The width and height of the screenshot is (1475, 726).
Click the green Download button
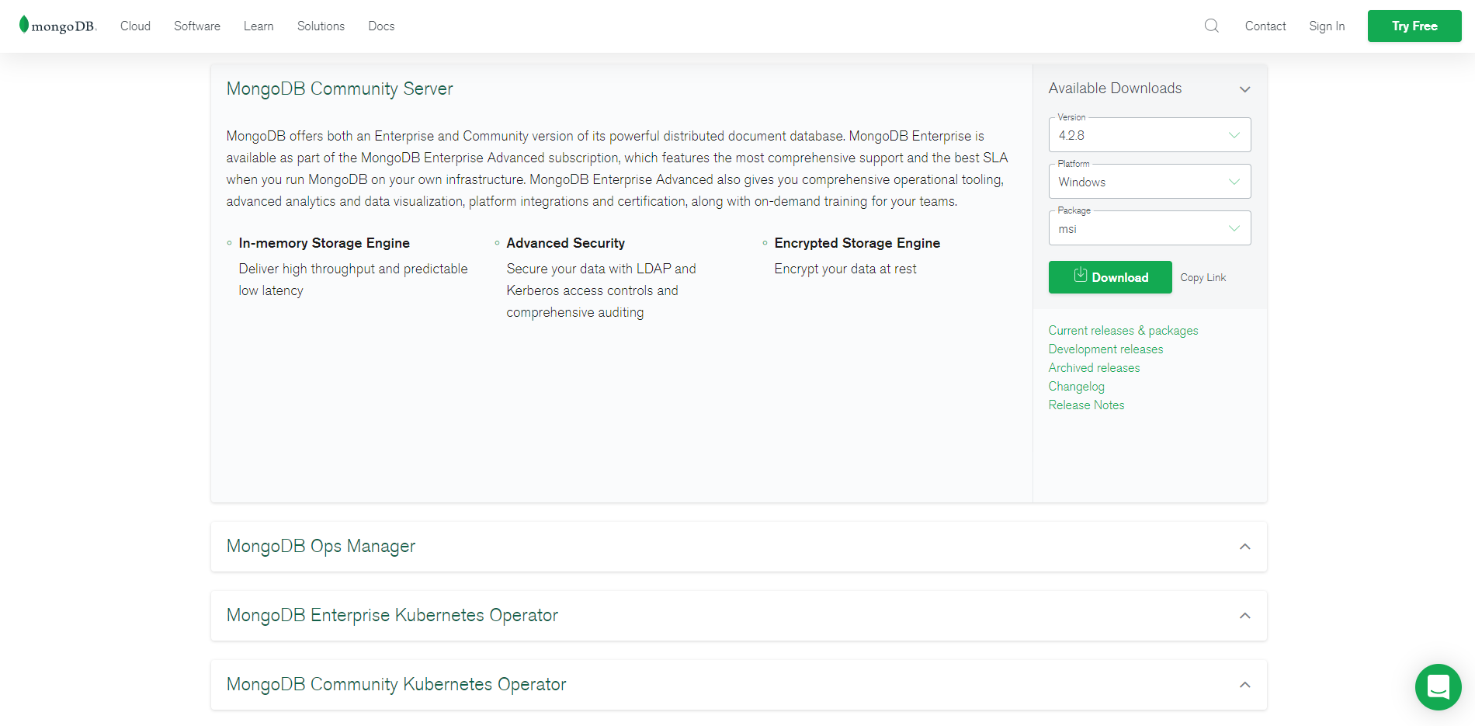click(x=1110, y=277)
